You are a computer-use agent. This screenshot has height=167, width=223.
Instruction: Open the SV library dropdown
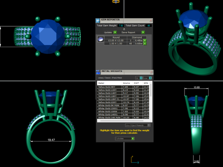click(x=139, y=78)
